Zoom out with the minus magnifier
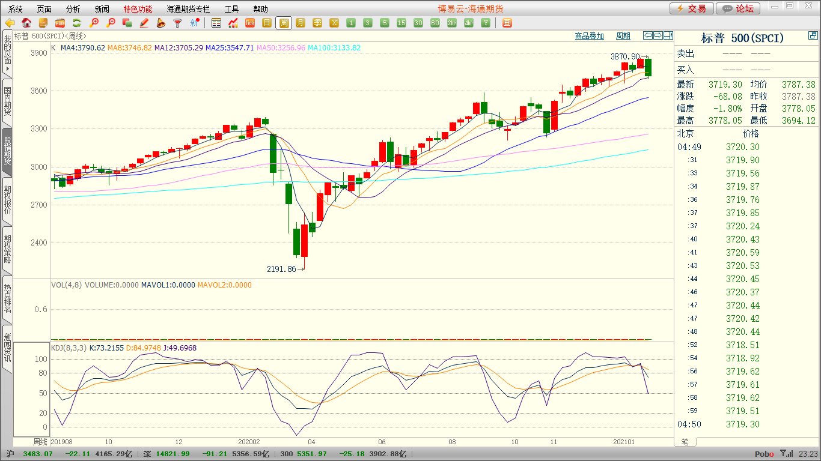The image size is (821, 461). coord(111,23)
